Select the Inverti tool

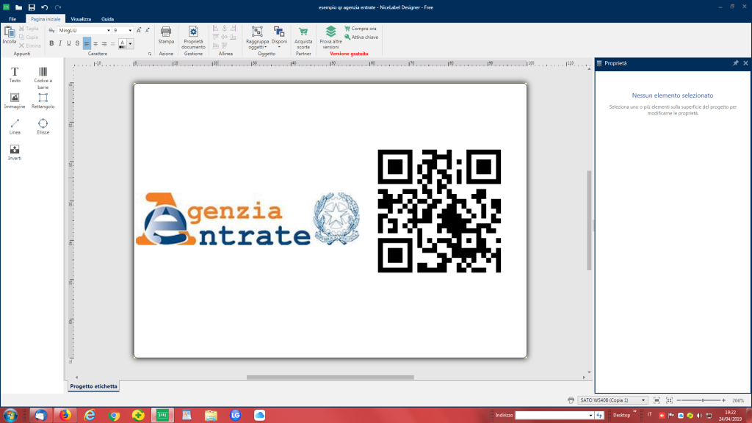pos(15,153)
